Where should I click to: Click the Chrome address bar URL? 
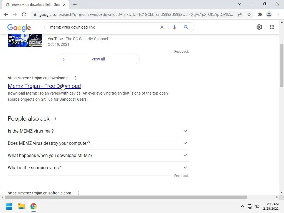click(136, 14)
